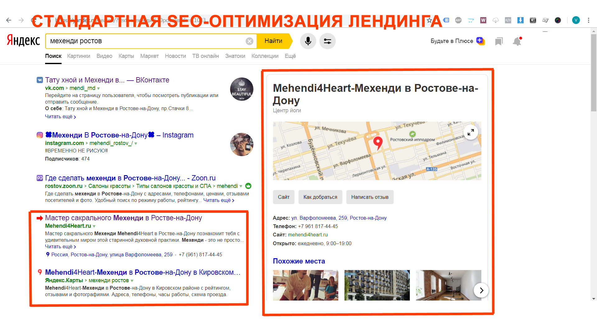Open Мехенди В Ростове-на-Дону Instagram result

[x=119, y=135]
